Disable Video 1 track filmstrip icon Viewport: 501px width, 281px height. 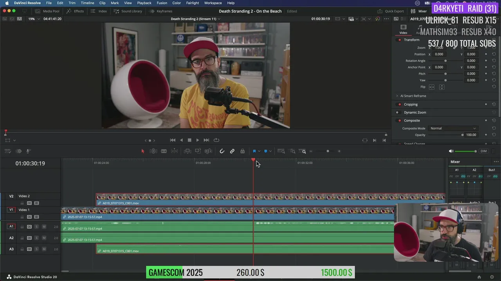click(36, 217)
